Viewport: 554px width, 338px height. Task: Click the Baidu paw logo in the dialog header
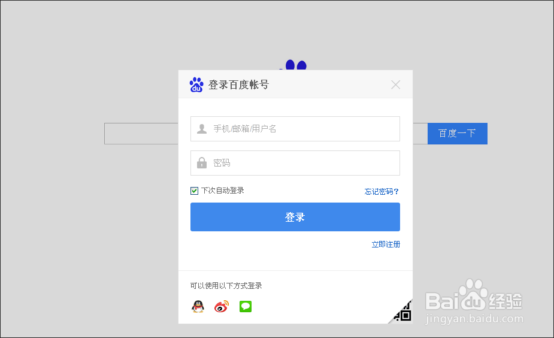coord(196,85)
